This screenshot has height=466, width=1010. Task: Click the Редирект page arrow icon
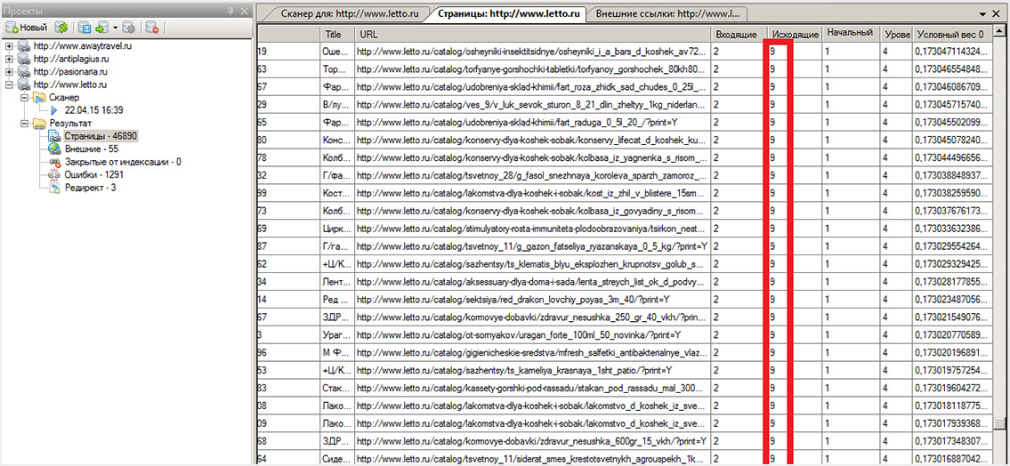point(55,188)
